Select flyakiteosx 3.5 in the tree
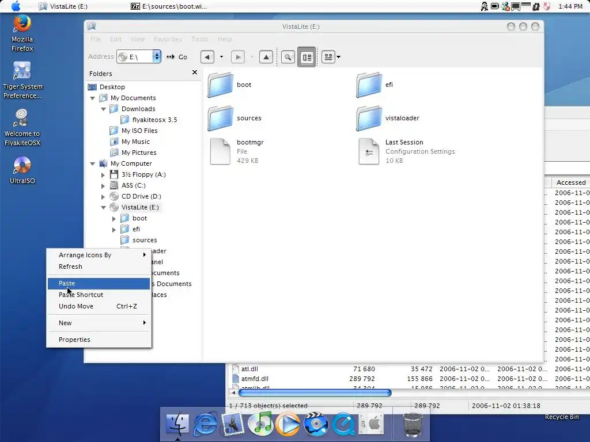Viewport: 590px width, 442px height. (x=149, y=120)
